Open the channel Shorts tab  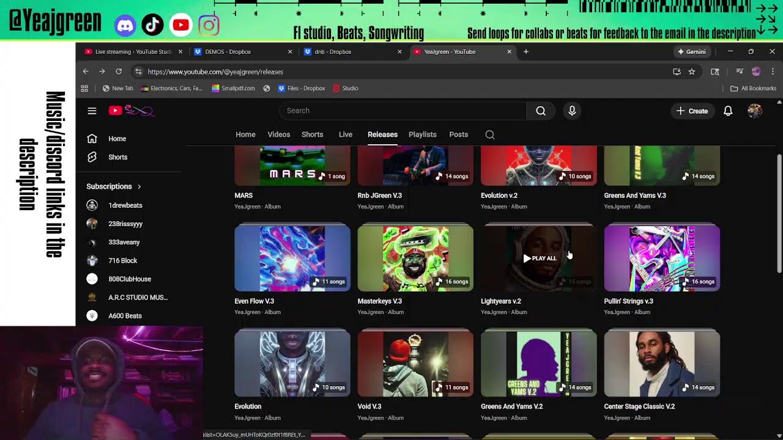tap(312, 134)
